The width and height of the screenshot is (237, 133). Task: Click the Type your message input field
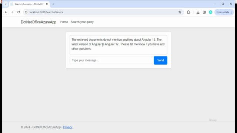(112, 60)
